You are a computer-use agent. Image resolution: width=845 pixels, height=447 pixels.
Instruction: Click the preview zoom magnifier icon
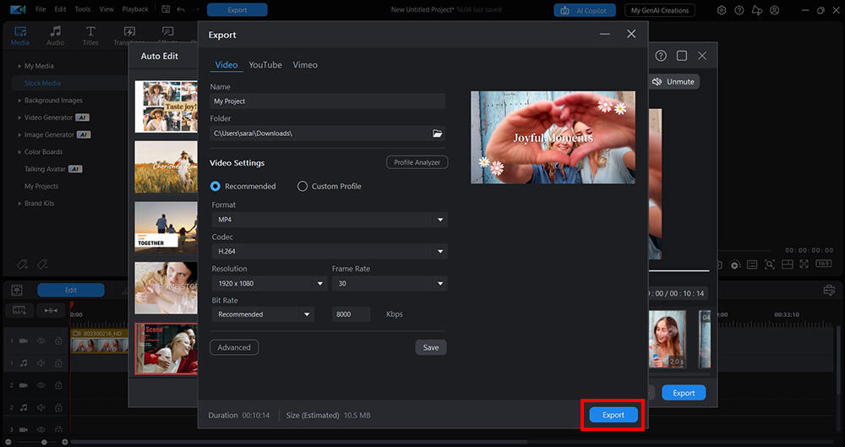[x=770, y=264]
